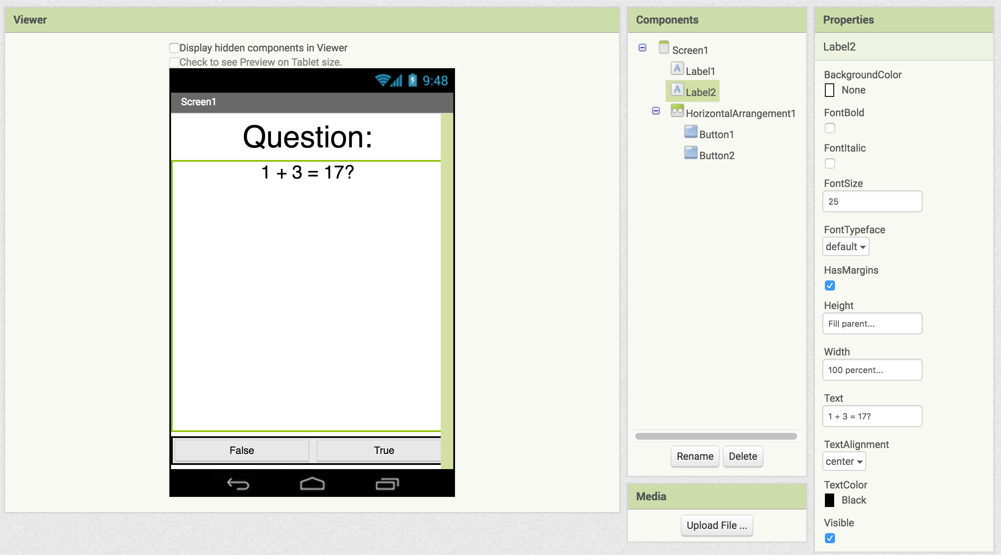The image size is (1001, 555).
Task: Enable Display hidden components in Viewer
Action: click(174, 48)
